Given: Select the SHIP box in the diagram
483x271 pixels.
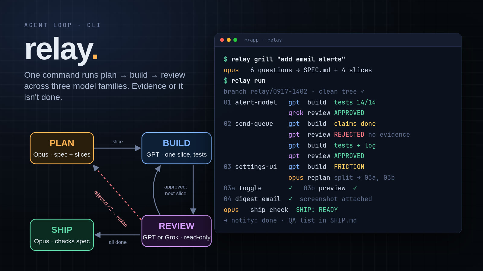Looking at the screenshot, I should (62, 235).
